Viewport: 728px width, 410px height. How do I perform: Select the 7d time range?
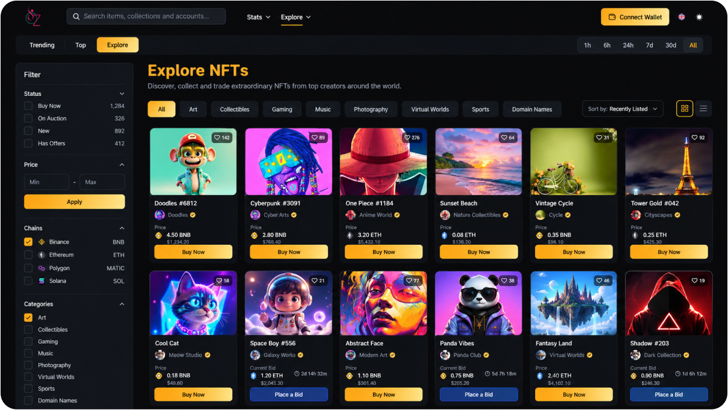click(x=650, y=45)
